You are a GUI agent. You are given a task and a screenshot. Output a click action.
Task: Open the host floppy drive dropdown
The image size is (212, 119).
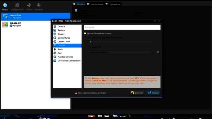122,43
